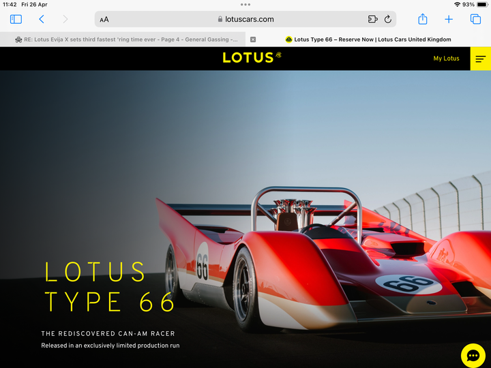Image resolution: width=491 pixels, height=368 pixels.
Task: Open the yellow hamburger menu
Action: pyautogui.click(x=481, y=59)
